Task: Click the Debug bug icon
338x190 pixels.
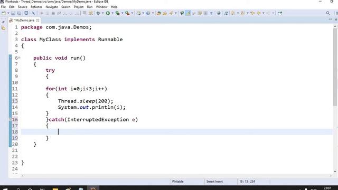Action: click(x=98, y=13)
